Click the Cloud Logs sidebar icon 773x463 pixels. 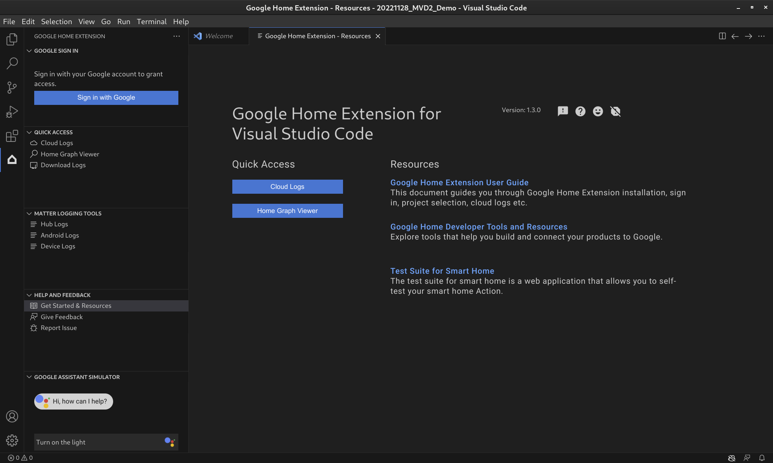click(x=34, y=143)
